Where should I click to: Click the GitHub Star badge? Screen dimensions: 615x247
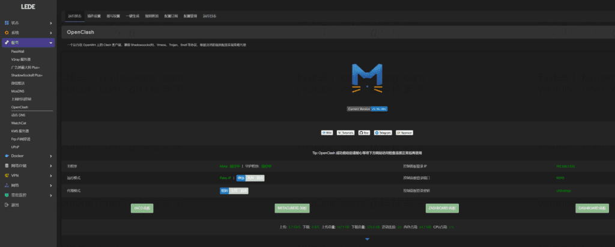(x=365, y=133)
